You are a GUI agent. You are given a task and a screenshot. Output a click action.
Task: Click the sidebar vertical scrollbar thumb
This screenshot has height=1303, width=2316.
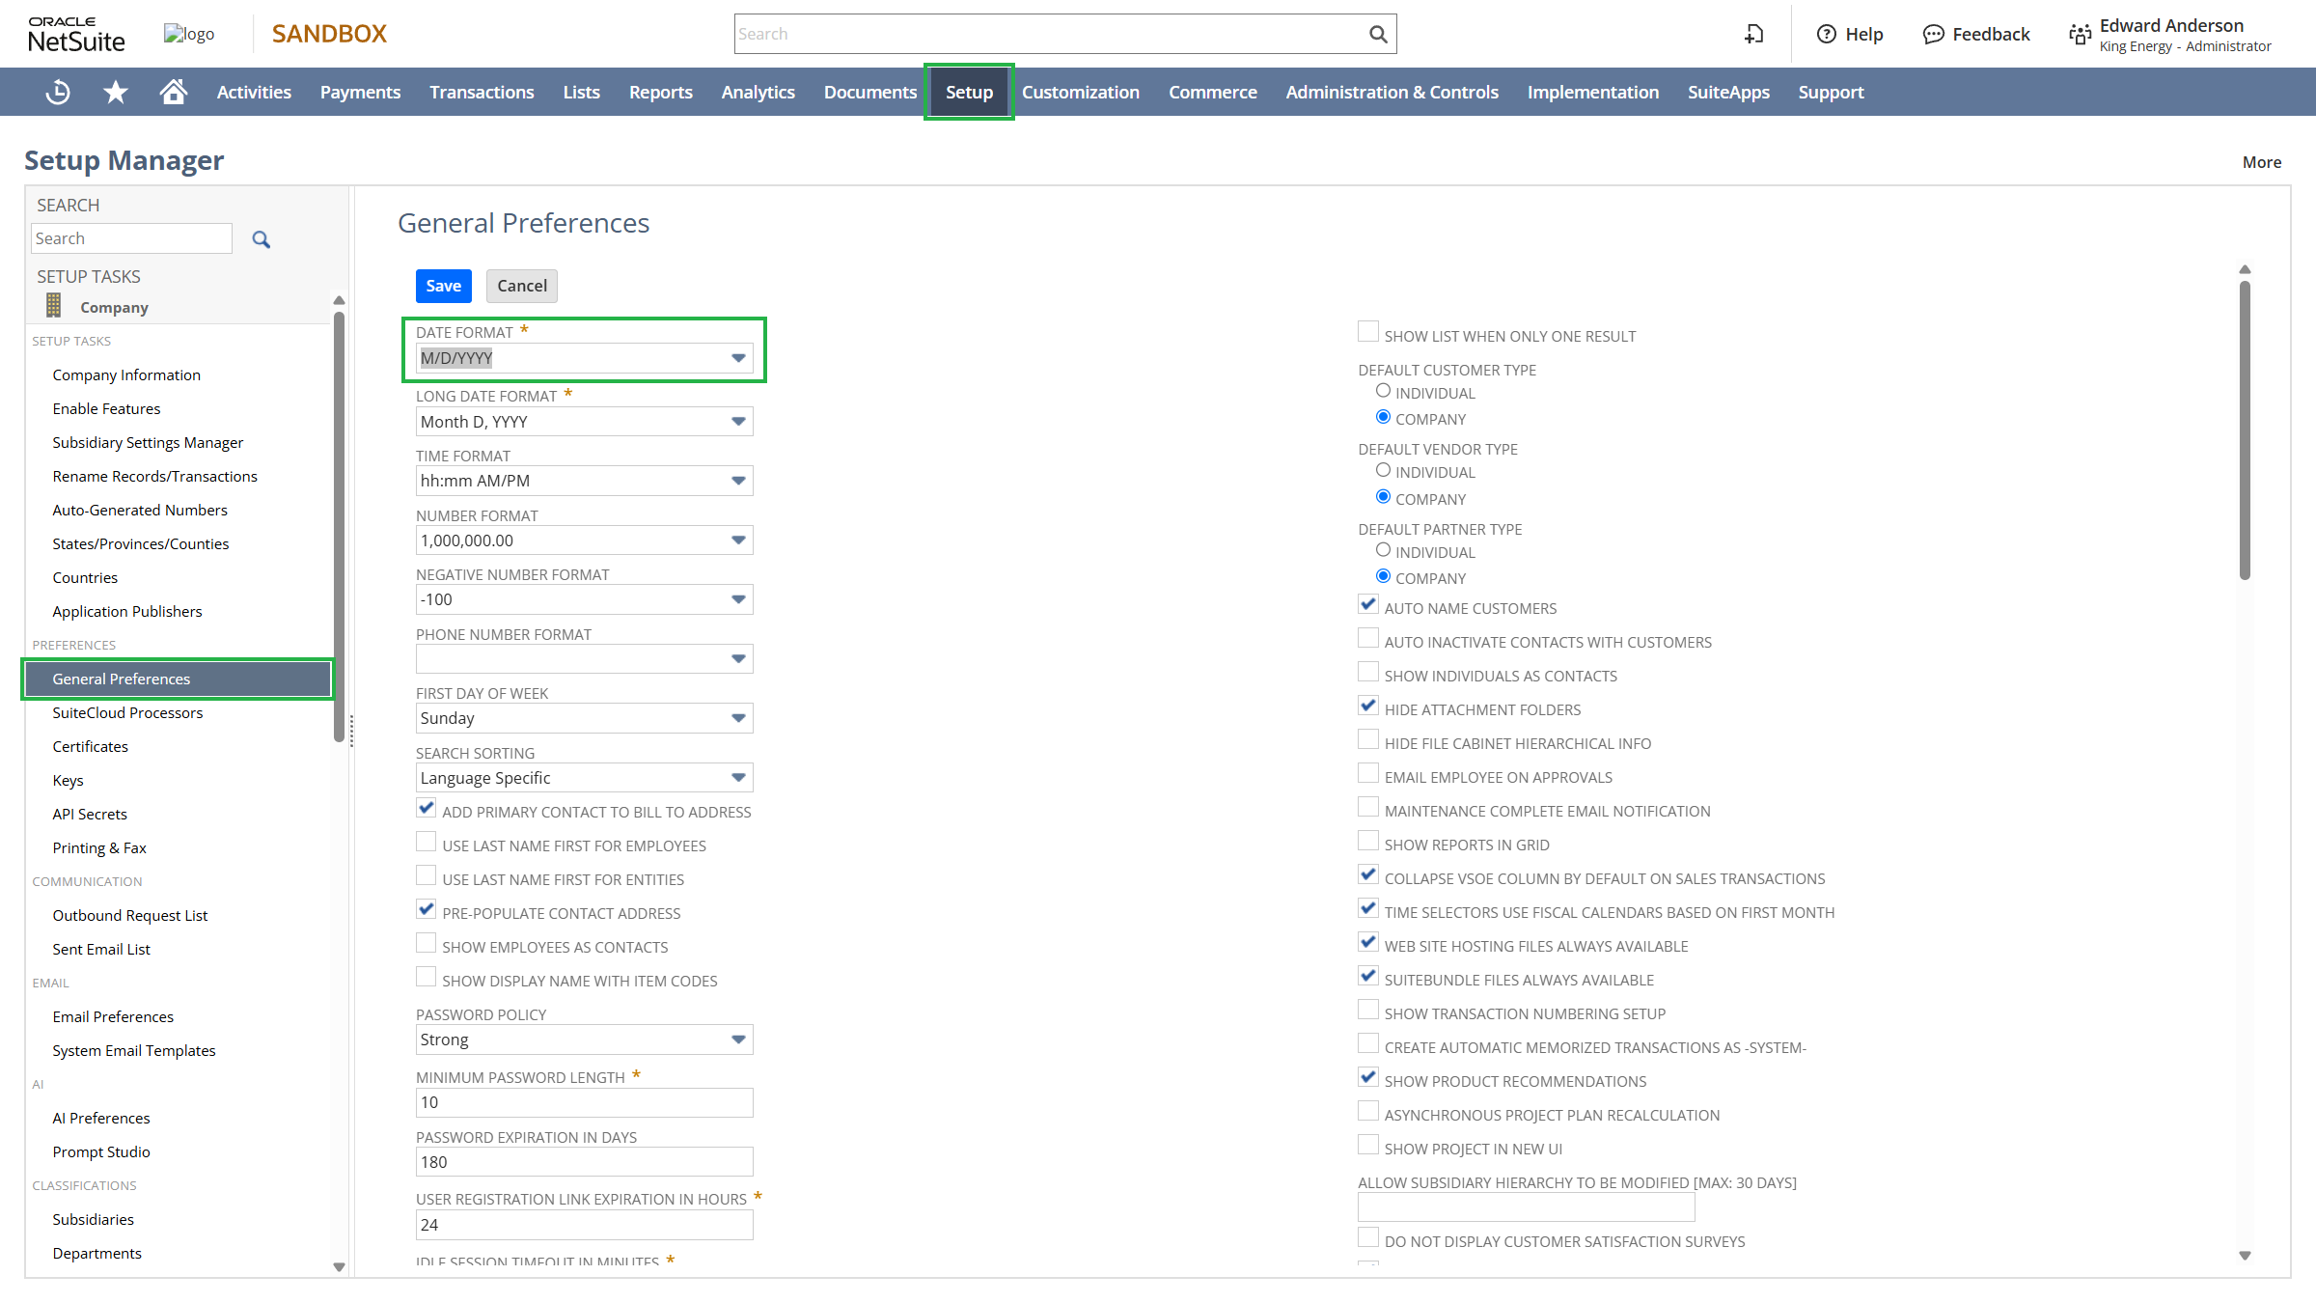click(x=339, y=526)
